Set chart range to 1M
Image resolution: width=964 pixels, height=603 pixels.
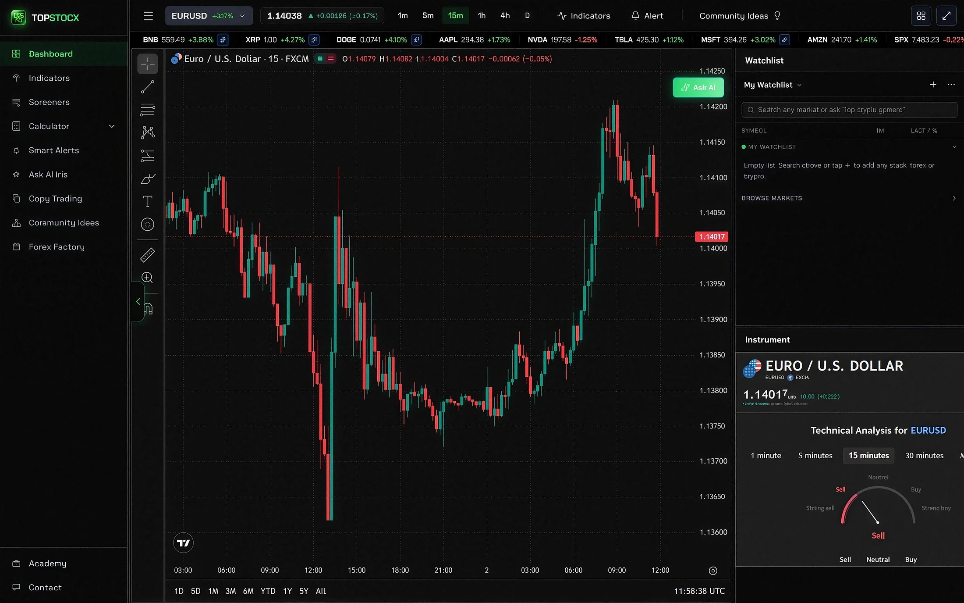click(213, 591)
